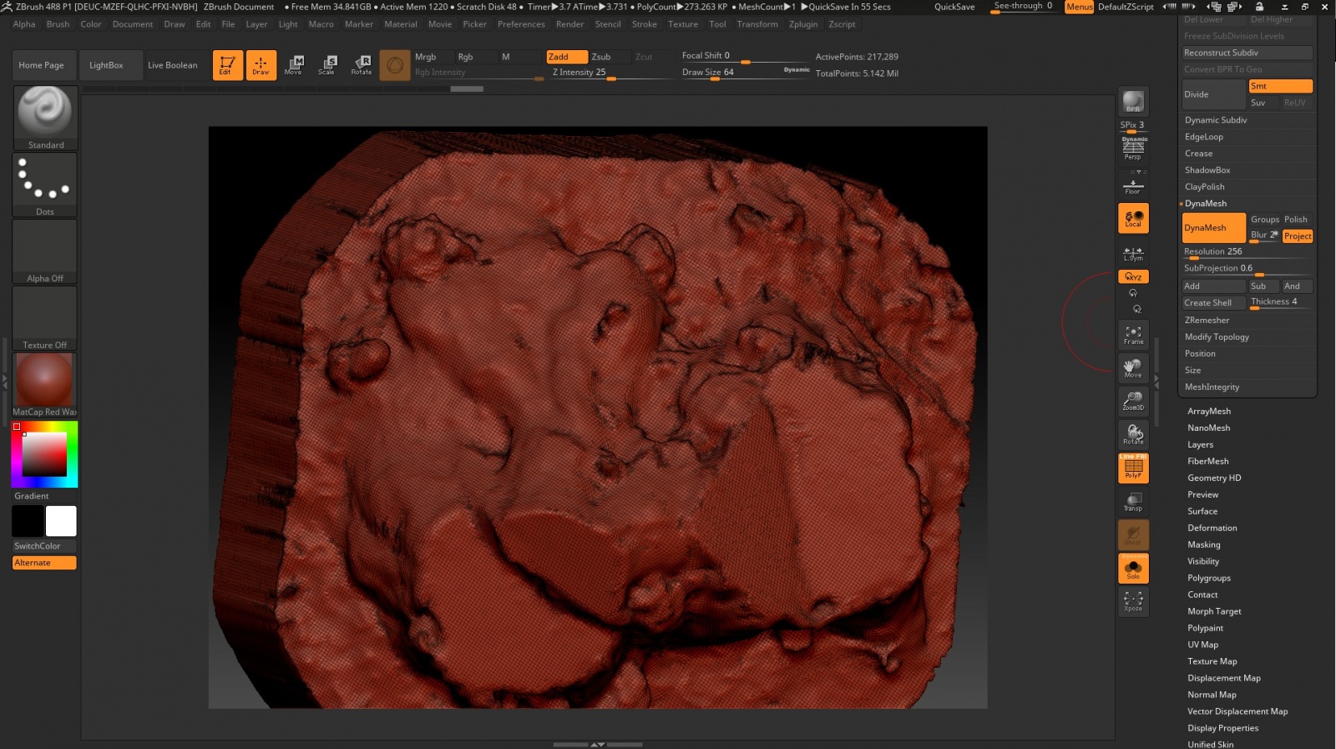Click the Zoom3D navigation icon

tap(1133, 401)
